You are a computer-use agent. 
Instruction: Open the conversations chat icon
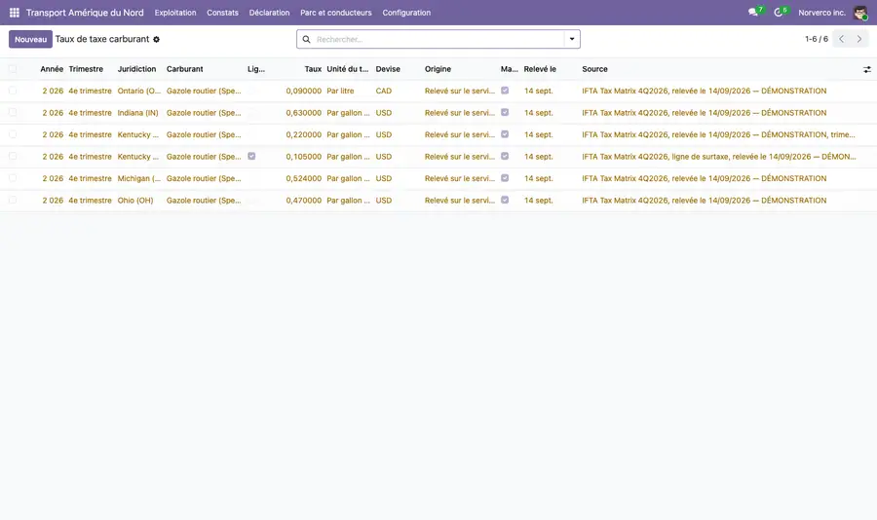point(753,13)
